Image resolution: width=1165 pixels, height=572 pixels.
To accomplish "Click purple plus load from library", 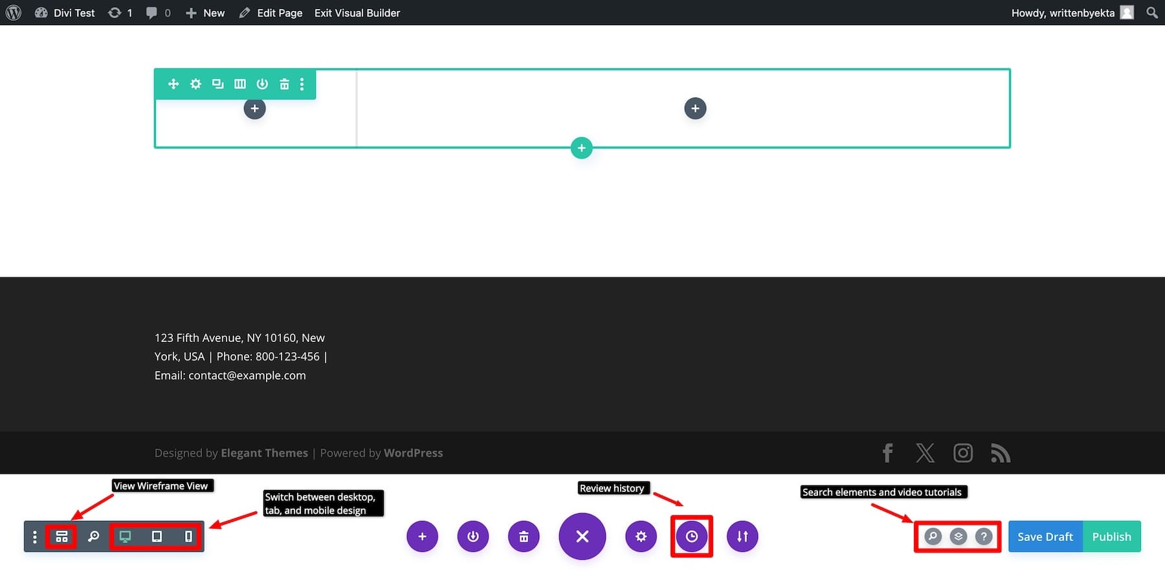I will tap(422, 536).
